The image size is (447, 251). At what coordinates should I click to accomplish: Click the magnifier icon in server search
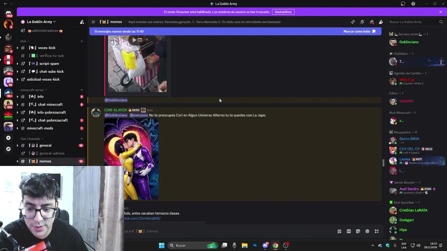(441, 22)
